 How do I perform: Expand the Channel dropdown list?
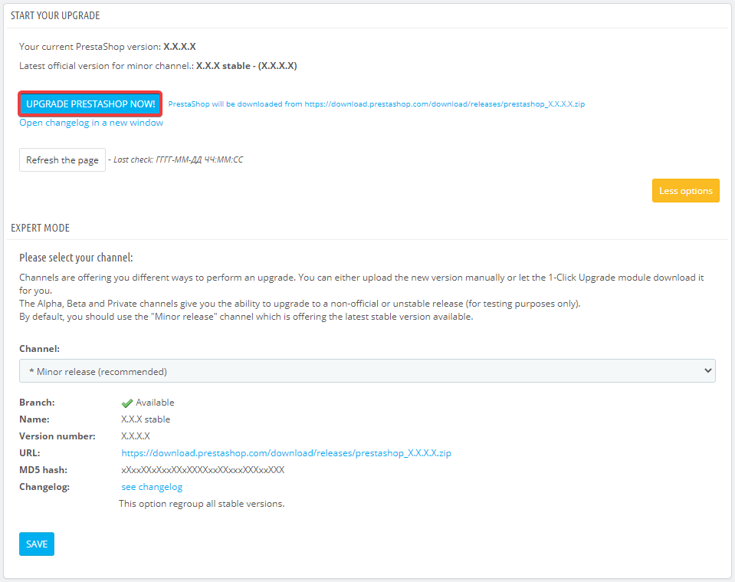point(367,371)
